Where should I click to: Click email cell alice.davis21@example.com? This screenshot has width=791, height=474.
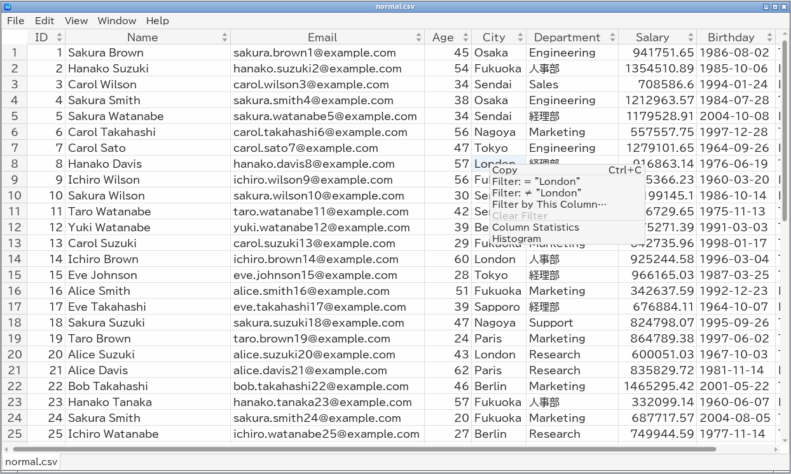click(x=327, y=370)
